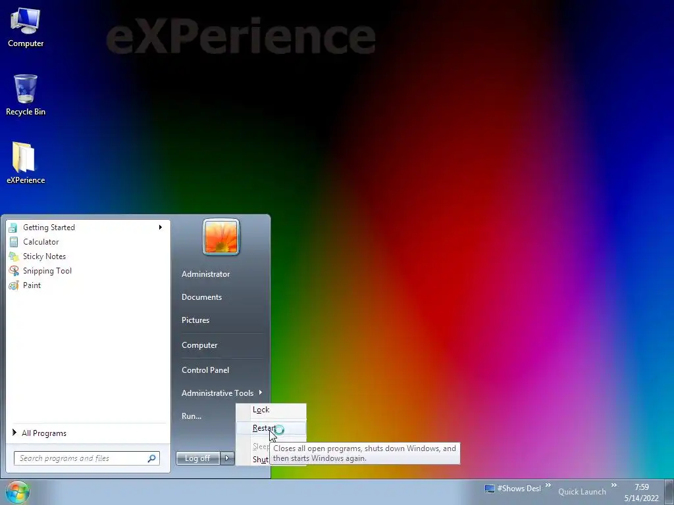Viewport: 674px width, 505px height.
Task: Expand the Shows Desktop toolbar chevron
Action: (548, 485)
